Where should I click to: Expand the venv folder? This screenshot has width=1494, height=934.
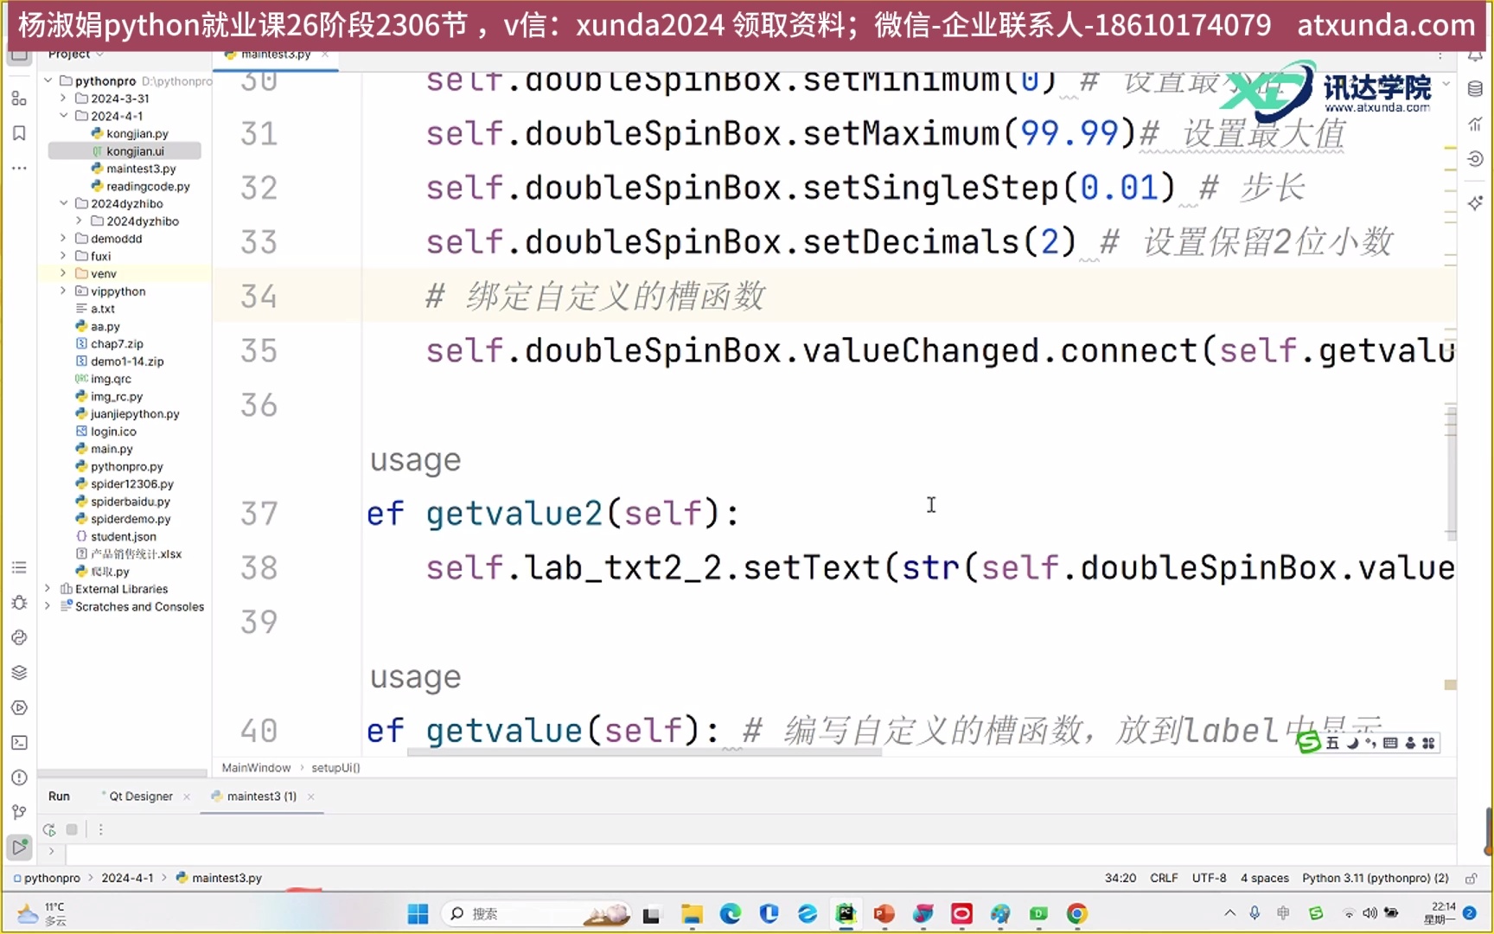[x=62, y=273]
